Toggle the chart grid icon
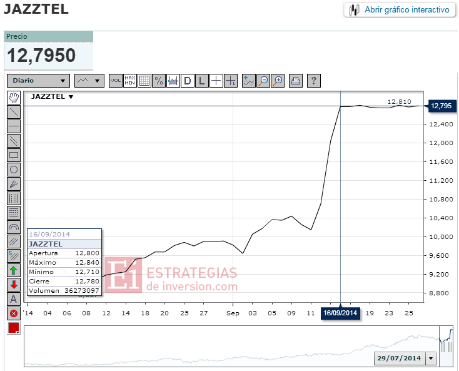Image resolution: width=459 pixels, height=371 pixels. 144,81
